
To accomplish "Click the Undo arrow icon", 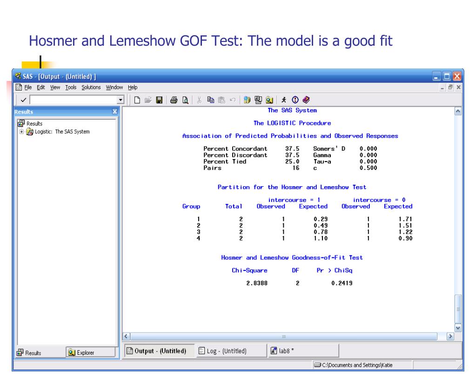I will [x=233, y=100].
